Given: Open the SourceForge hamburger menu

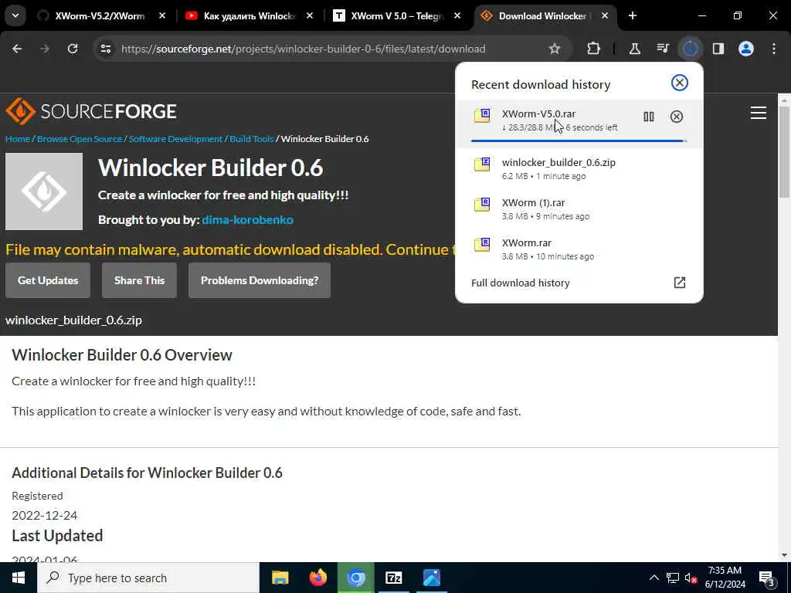Looking at the screenshot, I should (759, 113).
